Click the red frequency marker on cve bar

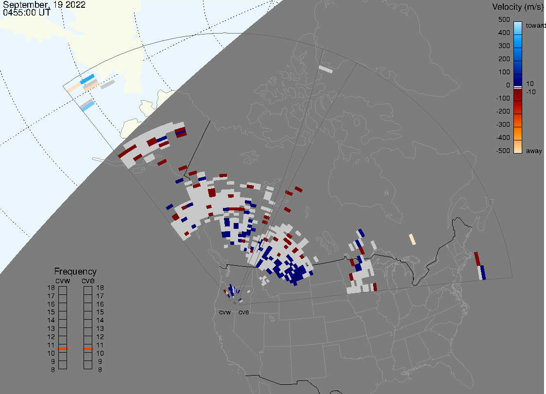pyautogui.click(x=88, y=349)
